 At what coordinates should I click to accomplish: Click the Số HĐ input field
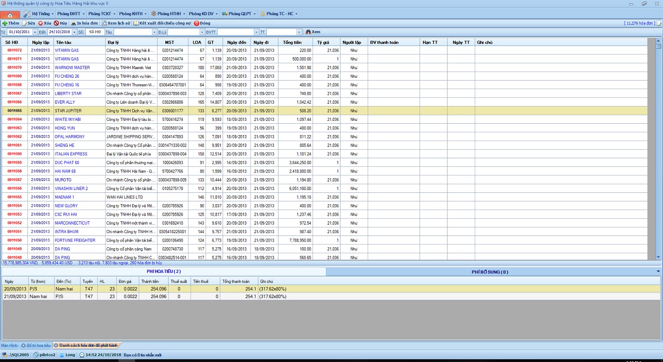point(95,32)
